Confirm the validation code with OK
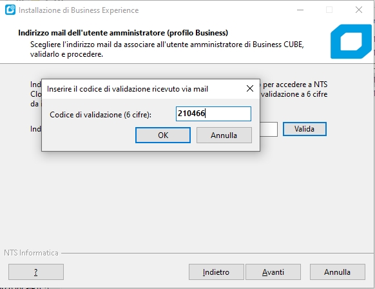The width and height of the screenshot is (375, 289). 163,135
